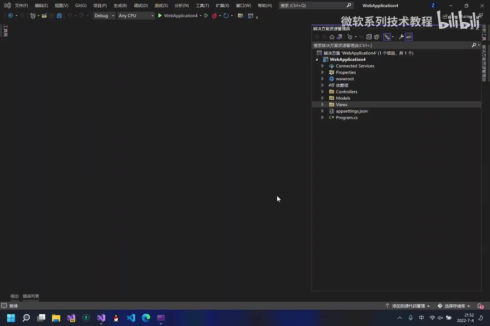Viewport: 490px width, 326px height.
Task: Click the Live Share icon
Action: pyautogui.click(x=445, y=16)
